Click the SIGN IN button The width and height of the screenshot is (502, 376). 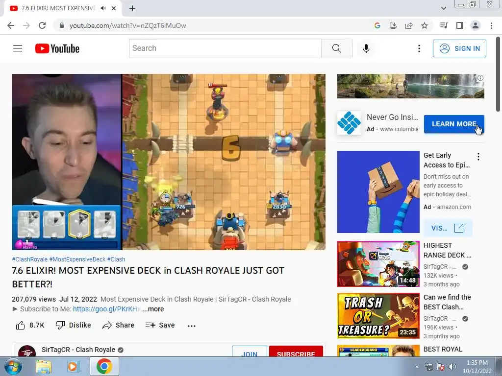(459, 48)
